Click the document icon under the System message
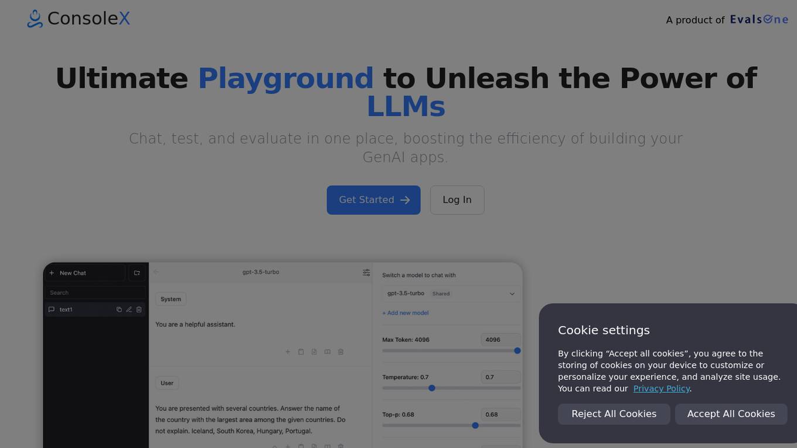797x448 pixels. [x=314, y=352]
